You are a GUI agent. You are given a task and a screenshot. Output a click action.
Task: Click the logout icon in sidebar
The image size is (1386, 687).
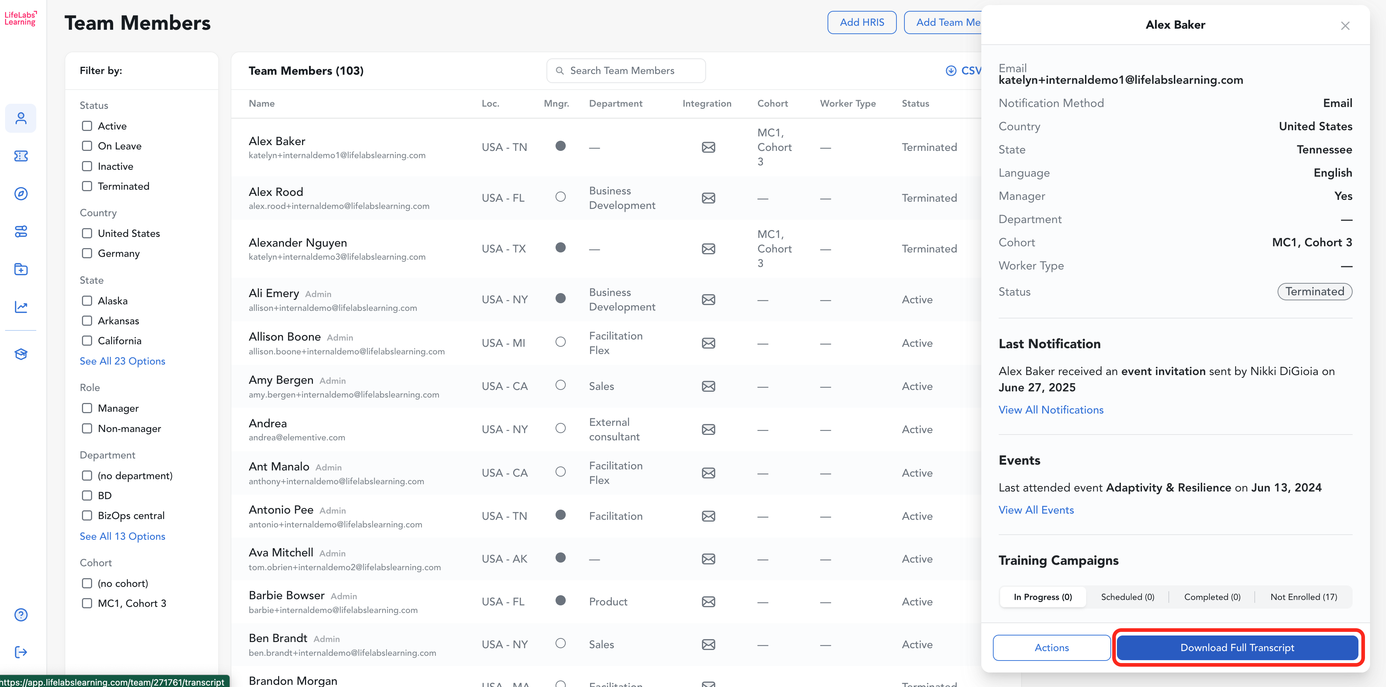pyautogui.click(x=21, y=653)
